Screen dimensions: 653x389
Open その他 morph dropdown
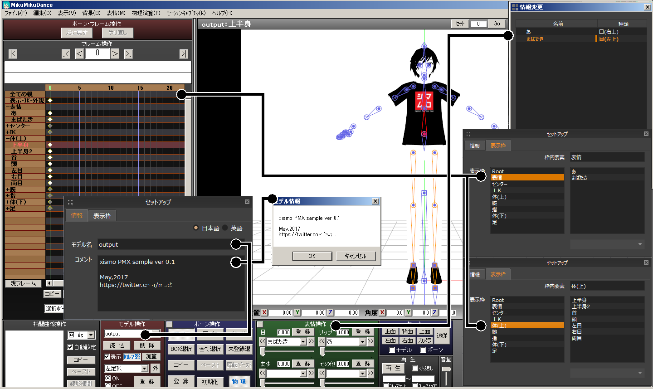coord(363,373)
